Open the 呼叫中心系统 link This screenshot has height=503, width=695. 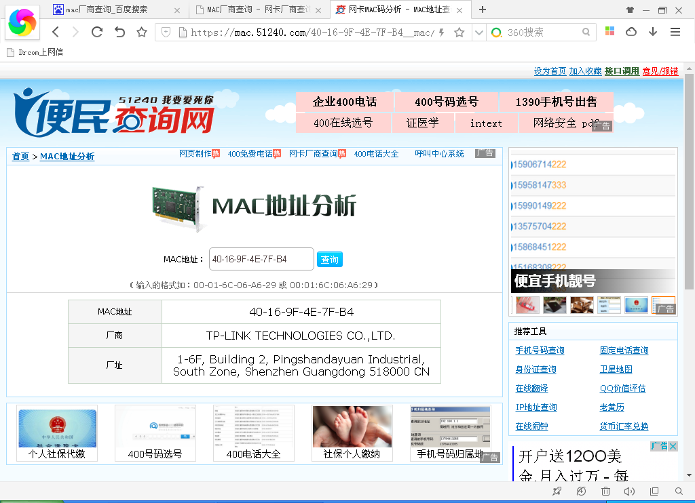click(x=439, y=154)
